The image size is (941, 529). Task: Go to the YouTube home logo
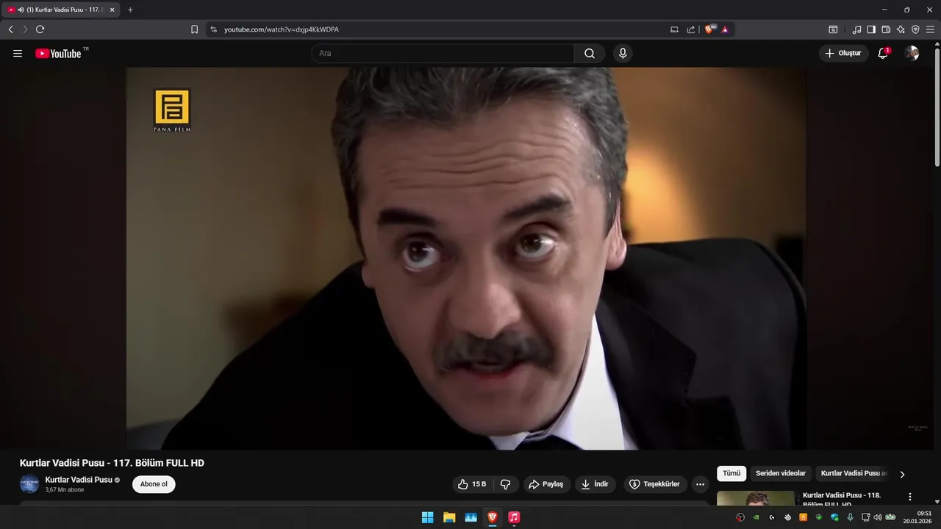58,54
